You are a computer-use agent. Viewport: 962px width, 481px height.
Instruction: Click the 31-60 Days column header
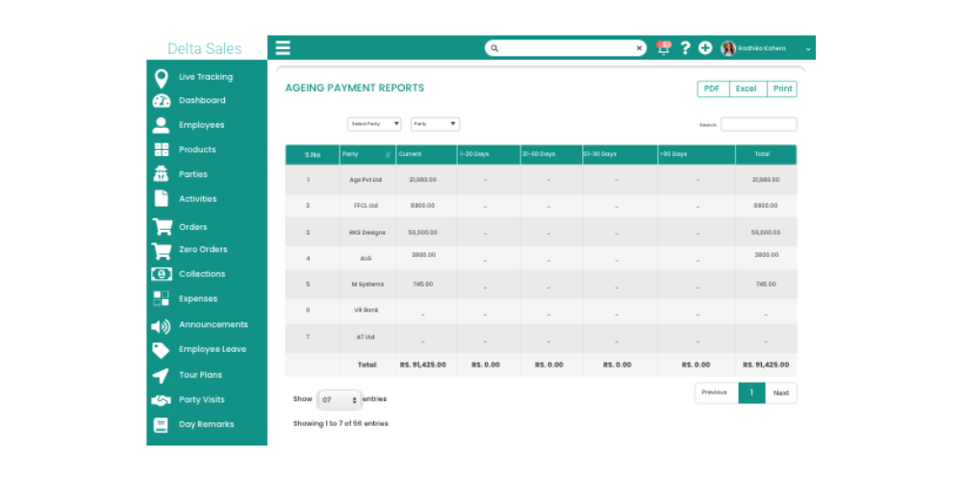(x=551, y=155)
